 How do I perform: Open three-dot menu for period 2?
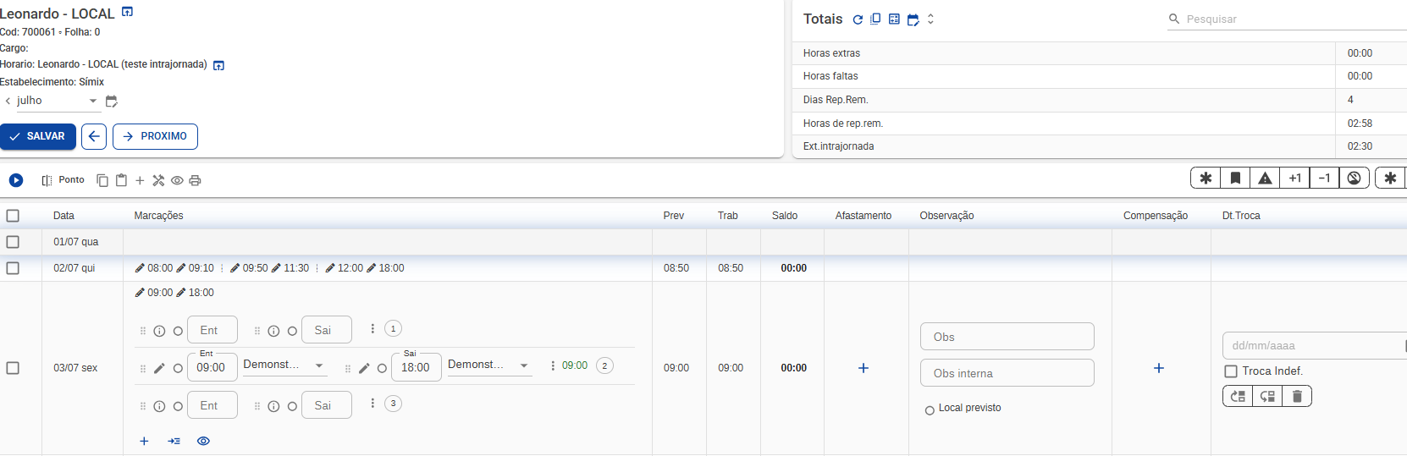click(x=553, y=365)
